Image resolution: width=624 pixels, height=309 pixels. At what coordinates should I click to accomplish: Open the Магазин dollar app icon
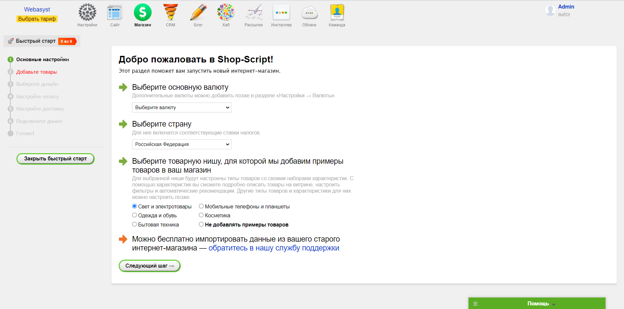click(x=143, y=12)
